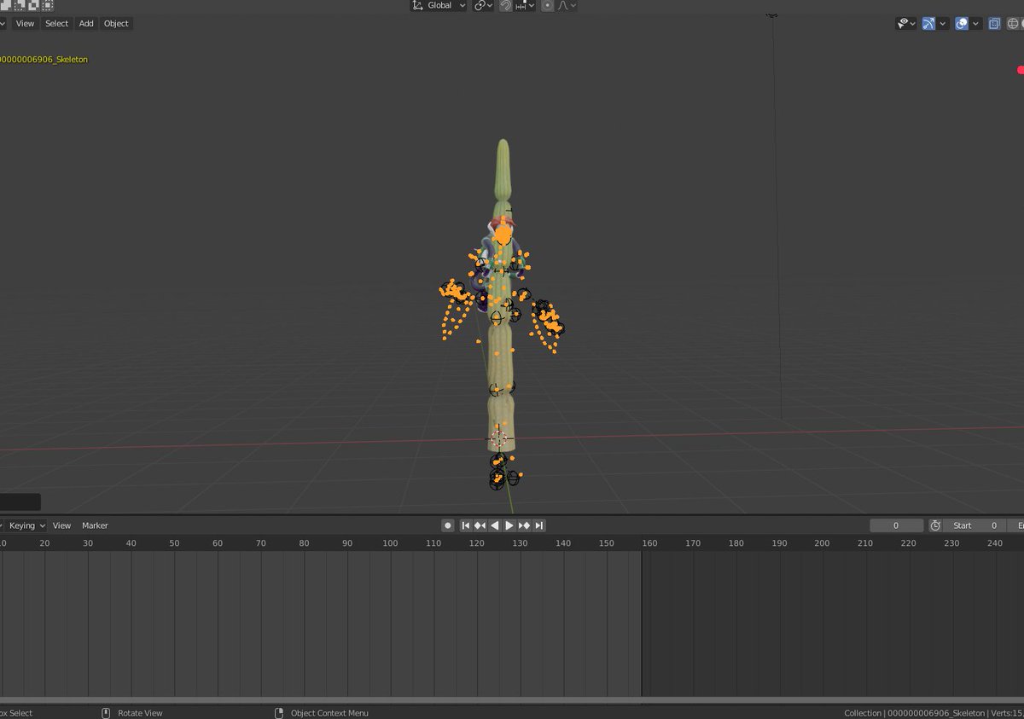Click Object Context Menu hint in status bar
The image size is (1024, 719).
point(329,713)
